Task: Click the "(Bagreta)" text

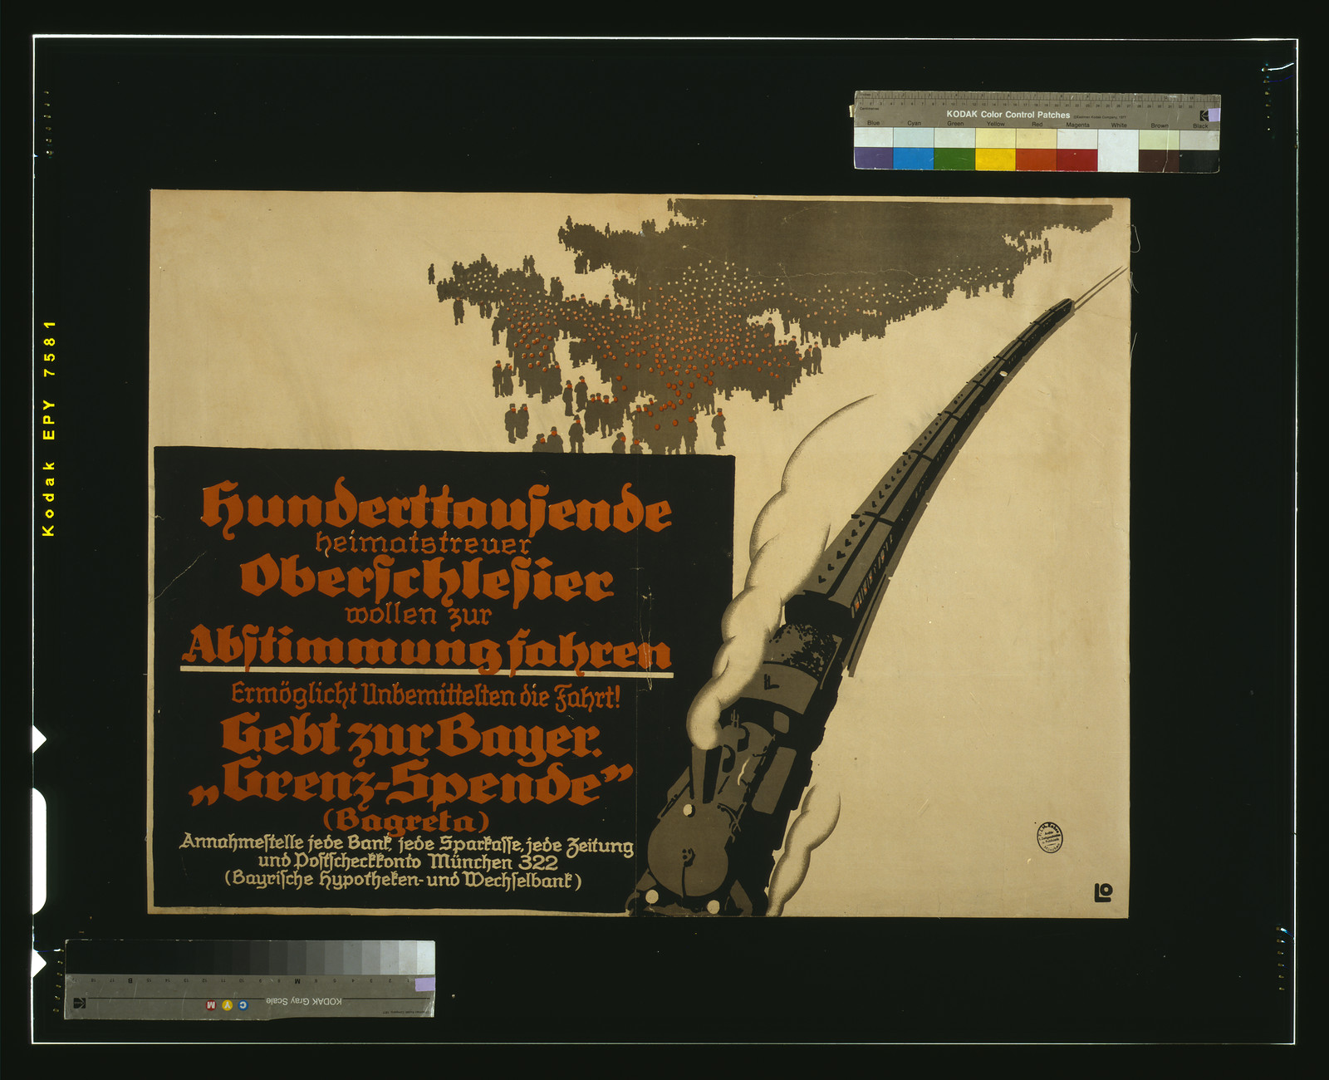Action: click(x=405, y=821)
